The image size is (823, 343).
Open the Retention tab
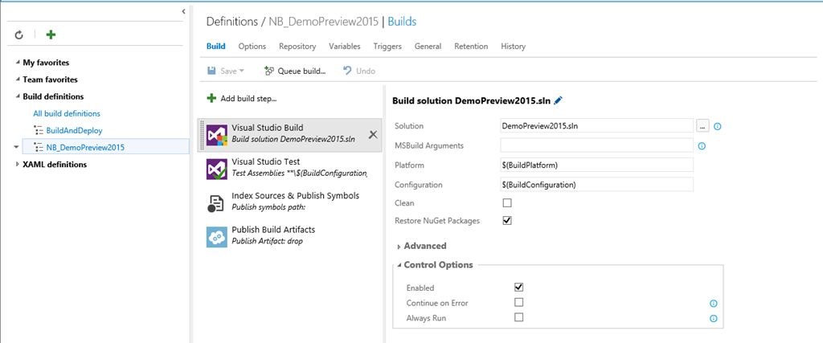[x=471, y=46]
